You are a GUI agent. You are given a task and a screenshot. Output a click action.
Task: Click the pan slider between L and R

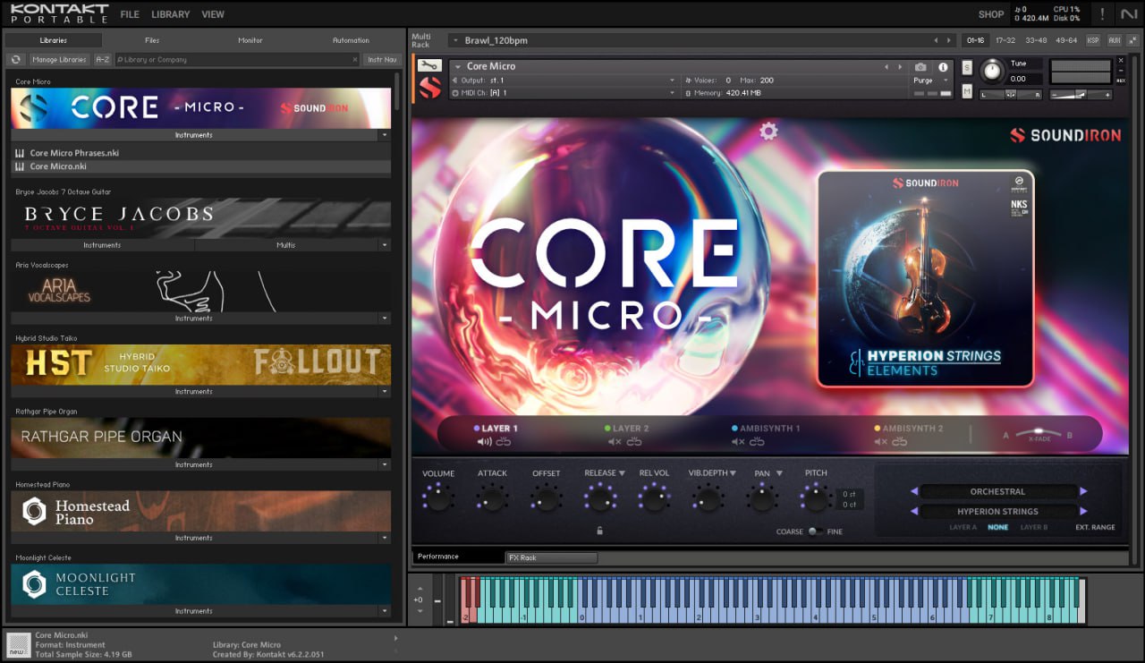(1011, 94)
